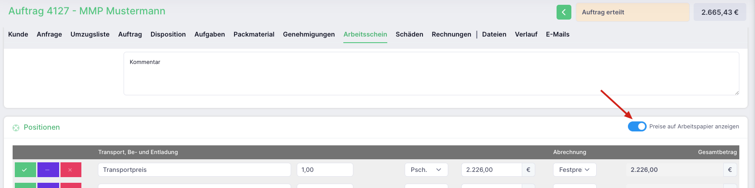Click the 2.665,43 € total amount button
755x188 pixels.
[720, 12]
